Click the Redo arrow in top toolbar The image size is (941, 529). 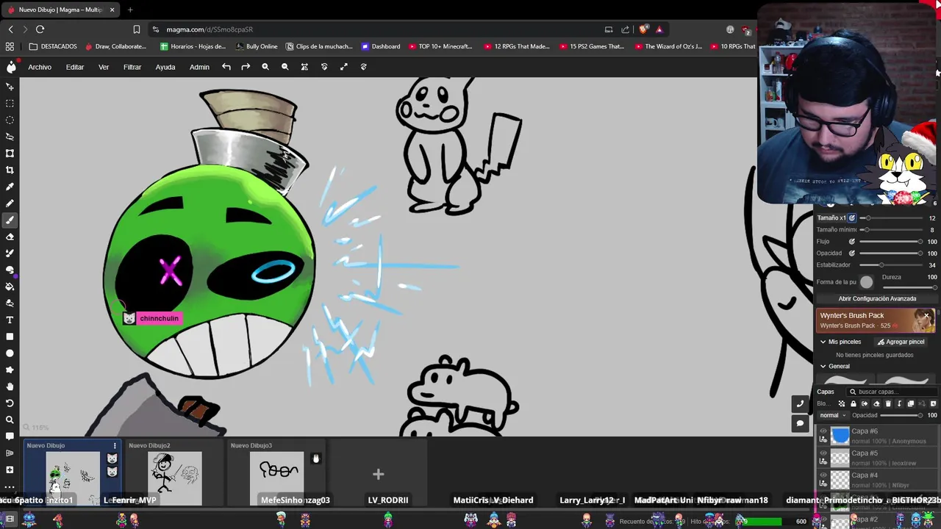click(246, 67)
